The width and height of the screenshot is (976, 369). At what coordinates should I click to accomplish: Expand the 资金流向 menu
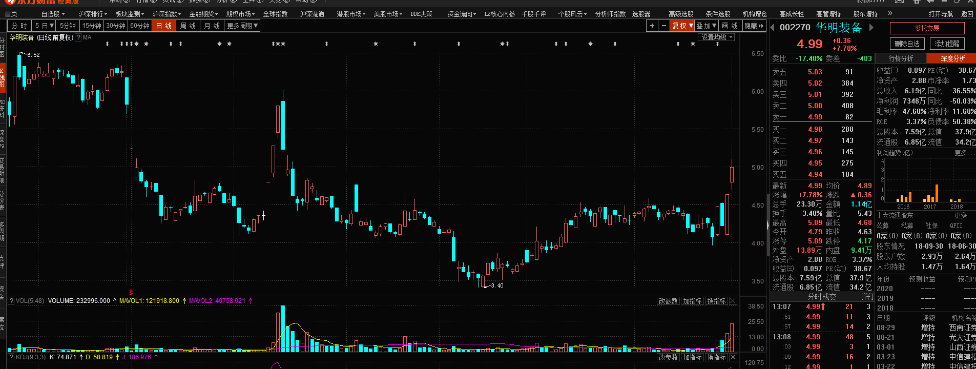(462, 14)
